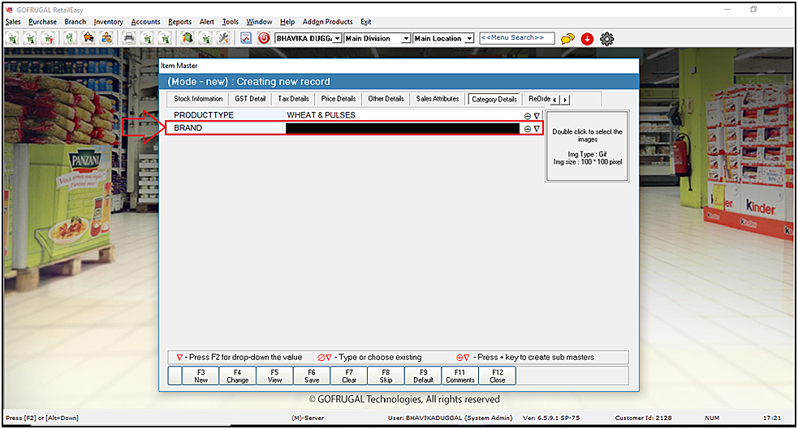
Task: Open the user dropdown showing BHAVIKA DUGG
Action: pyautogui.click(x=308, y=38)
